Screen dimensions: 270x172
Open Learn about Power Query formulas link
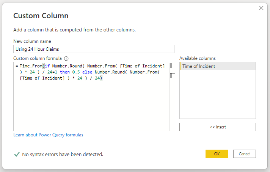(49, 135)
